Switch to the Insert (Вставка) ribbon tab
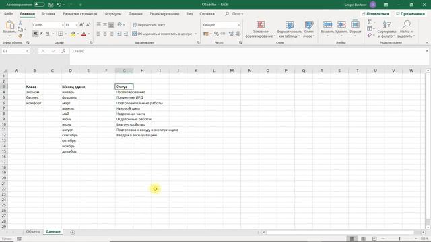431x242 pixels. click(x=48, y=13)
